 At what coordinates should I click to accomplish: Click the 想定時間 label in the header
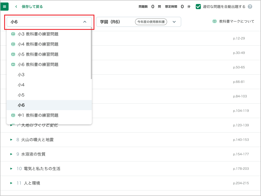coord(171,7)
